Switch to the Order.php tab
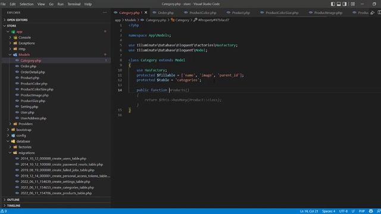This screenshot has width=381, height=214. (x=166, y=12)
